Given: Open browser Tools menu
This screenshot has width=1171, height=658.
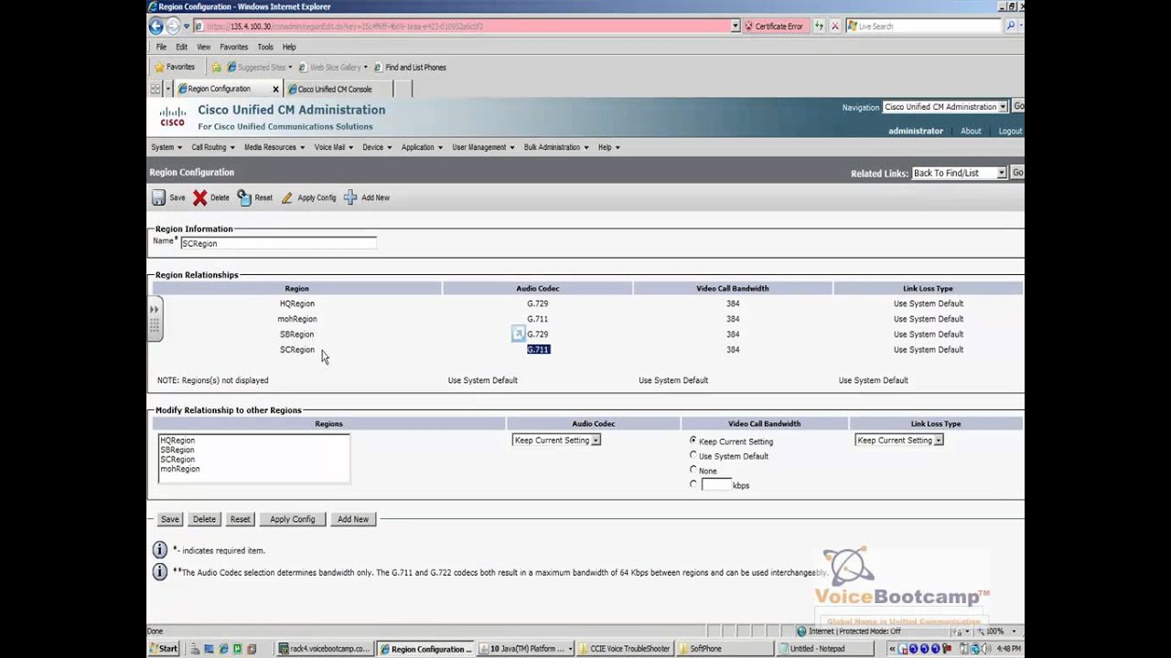Looking at the screenshot, I should tap(265, 47).
